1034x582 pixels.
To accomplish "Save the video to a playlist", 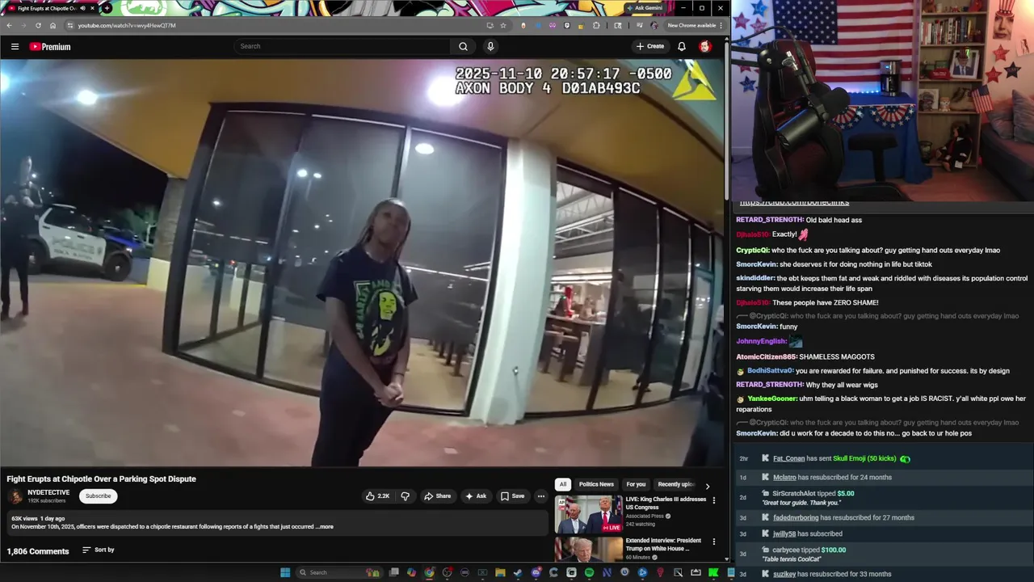I will [x=512, y=496].
